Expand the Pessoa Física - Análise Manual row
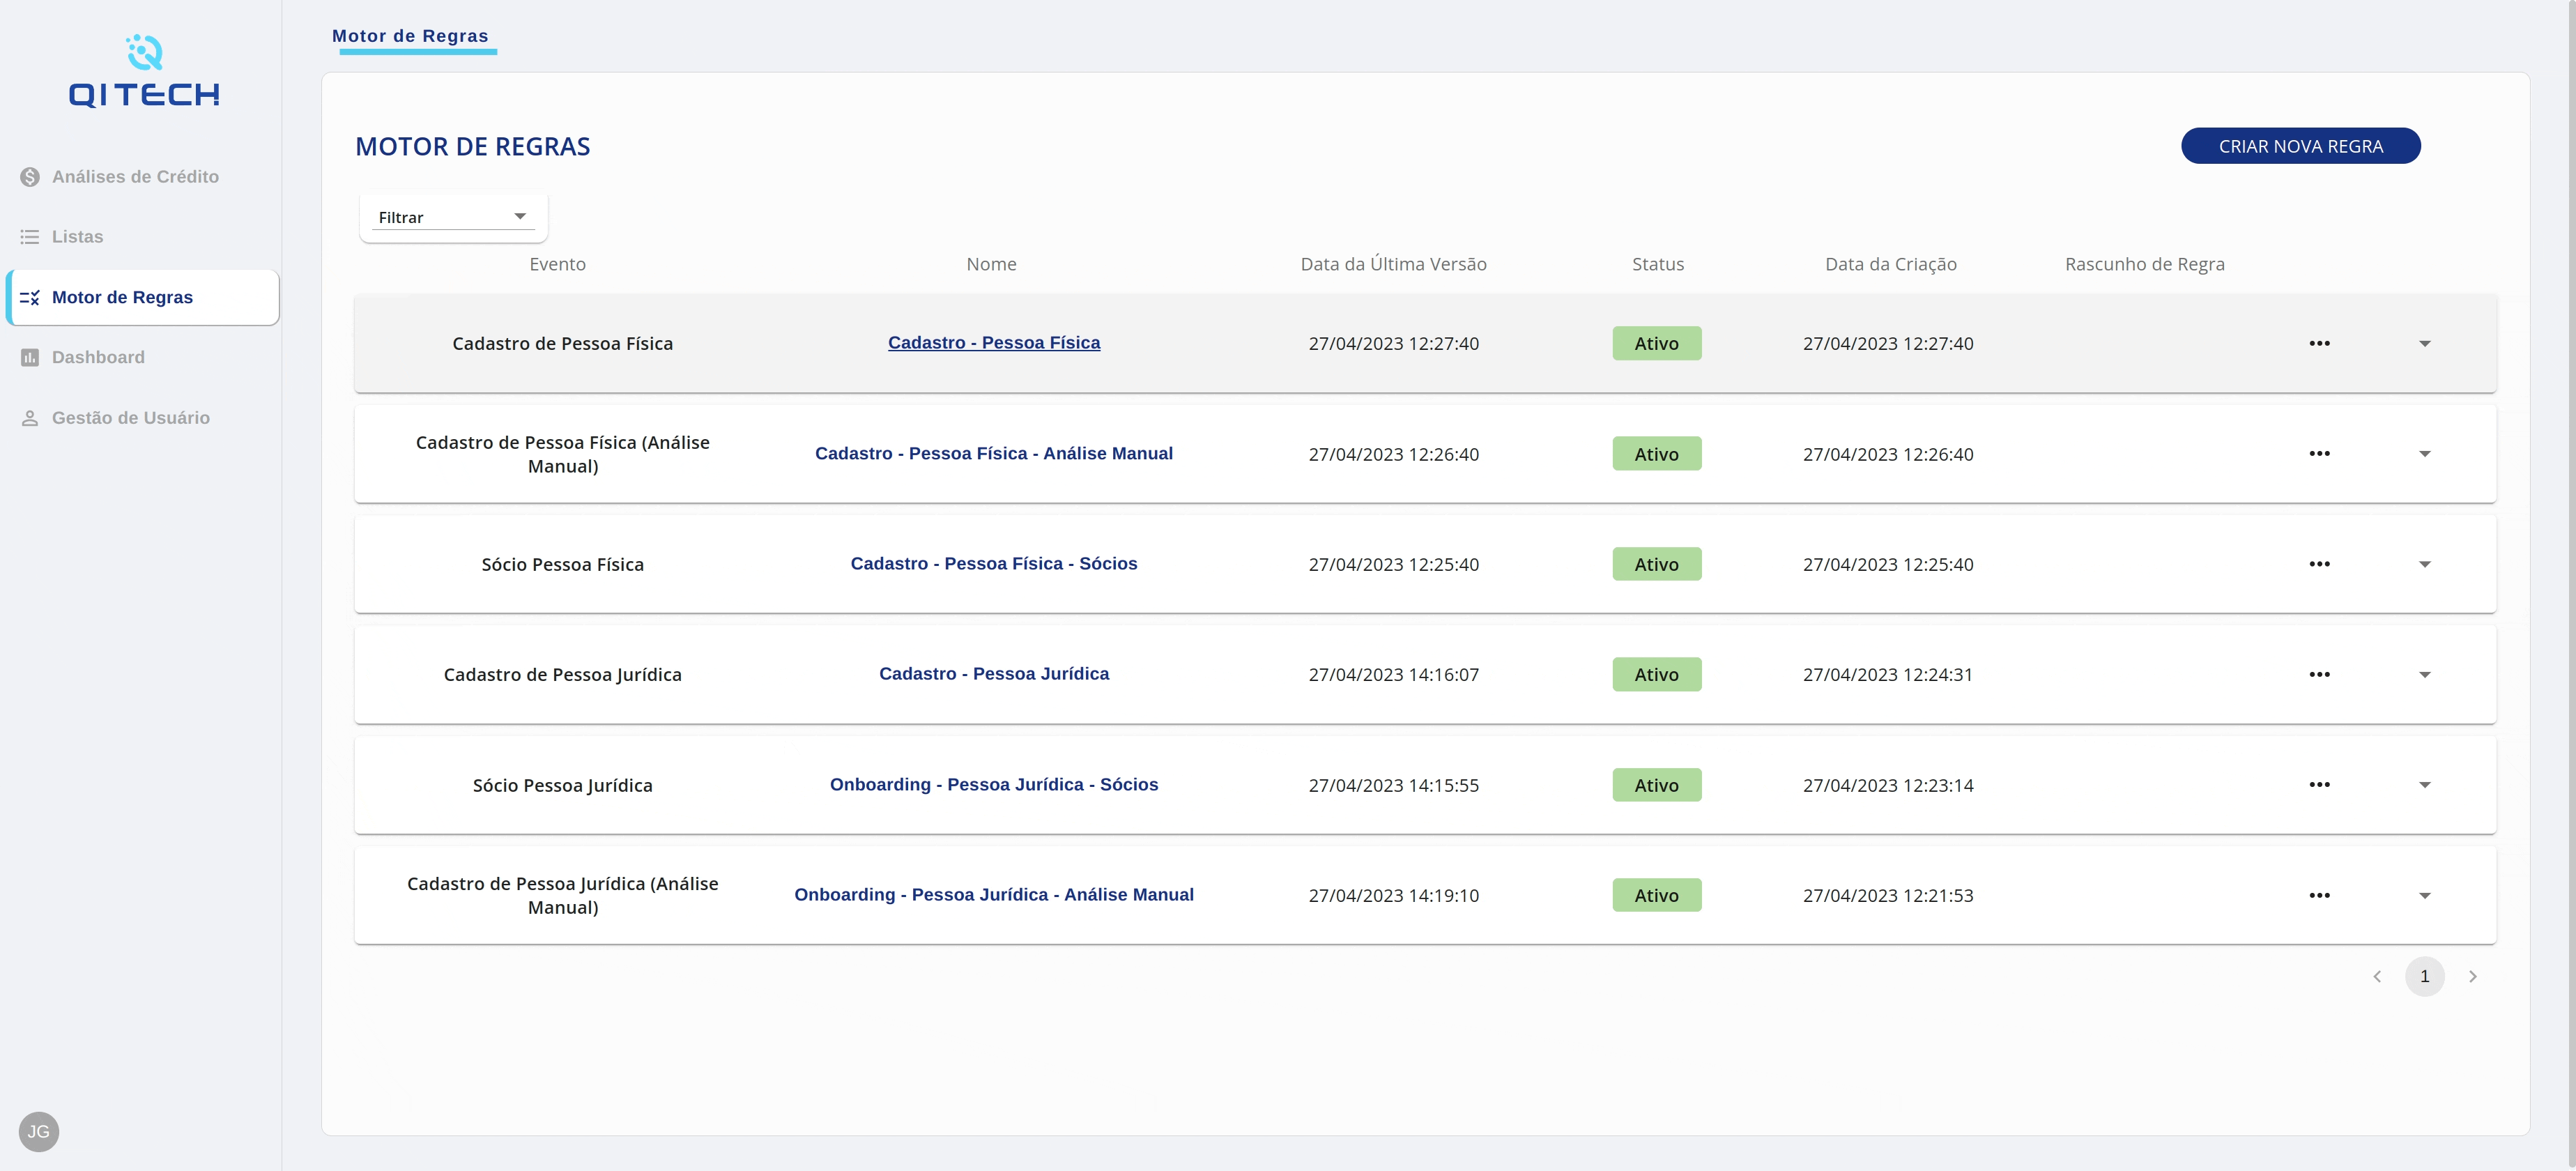This screenshot has height=1171, width=2576. point(2425,454)
